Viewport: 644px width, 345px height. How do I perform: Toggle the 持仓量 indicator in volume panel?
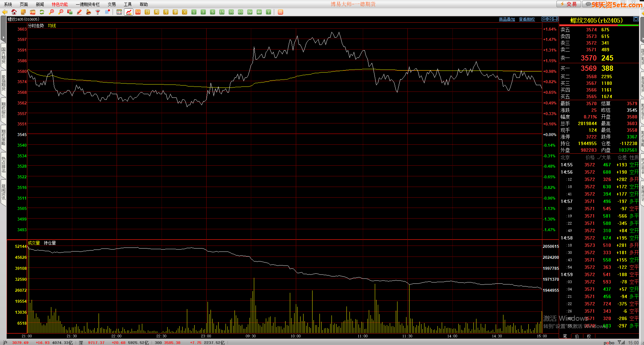50,243
